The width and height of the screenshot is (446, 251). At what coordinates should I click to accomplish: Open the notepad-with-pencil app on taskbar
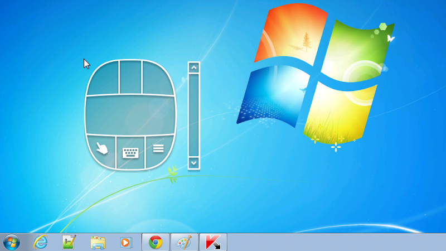[x=69, y=242]
